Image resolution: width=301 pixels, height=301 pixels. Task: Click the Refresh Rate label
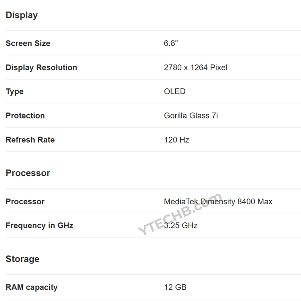(30, 140)
